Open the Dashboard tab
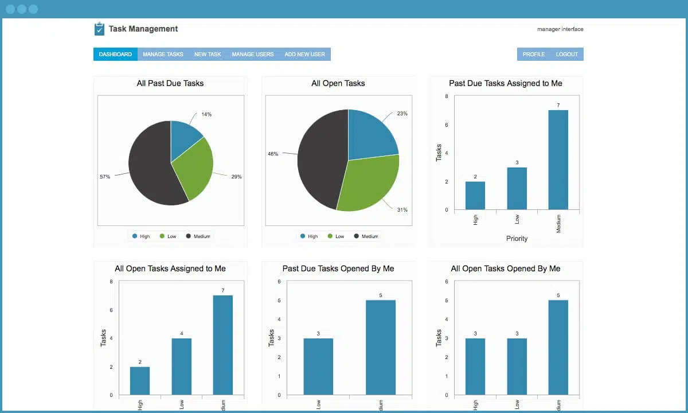Screen dimensions: 688x413 (115, 54)
